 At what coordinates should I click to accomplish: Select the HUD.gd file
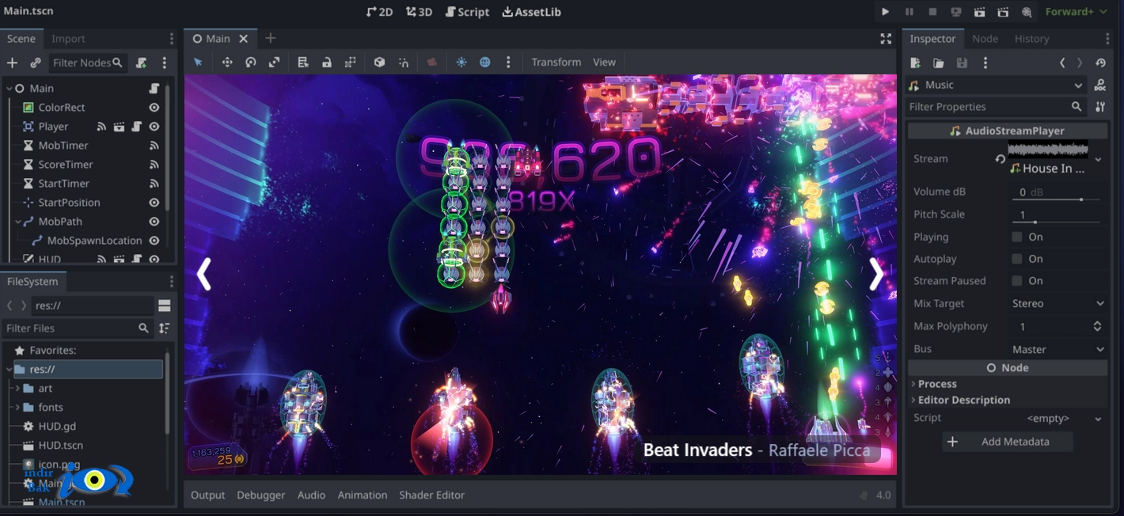(57, 426)
